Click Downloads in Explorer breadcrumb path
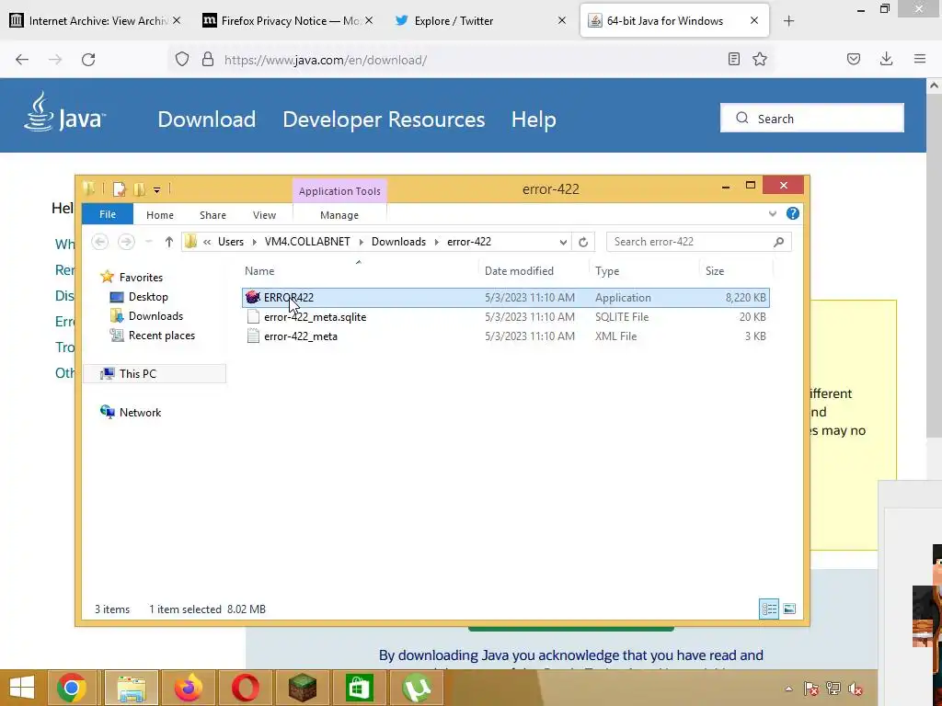Screen dimensions: 942x706 tap(398, 242)
